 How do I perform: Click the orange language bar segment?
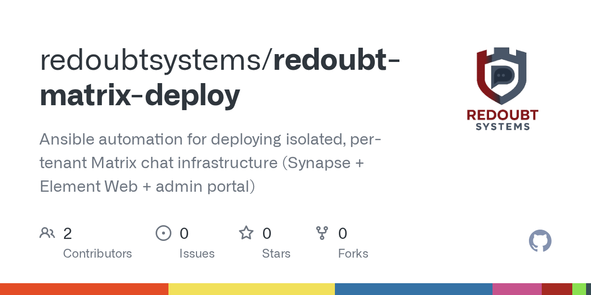84,289
